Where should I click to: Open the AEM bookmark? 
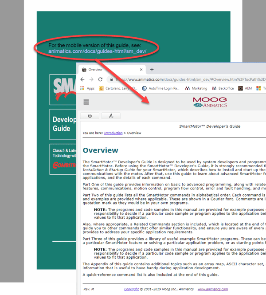pos(245,88)
